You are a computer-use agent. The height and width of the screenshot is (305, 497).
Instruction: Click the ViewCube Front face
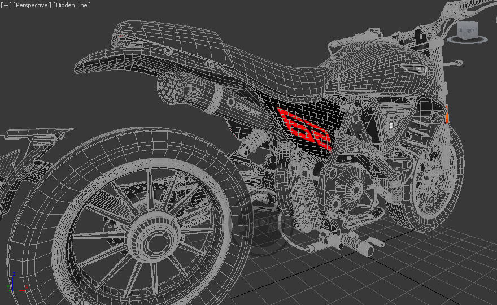[472, 30]
